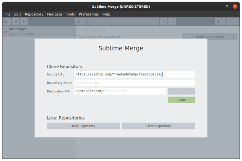The width and height of the screenshot is (242, 161).
Task: Click the stash icon in toolbar
Action: coord(78,21)
